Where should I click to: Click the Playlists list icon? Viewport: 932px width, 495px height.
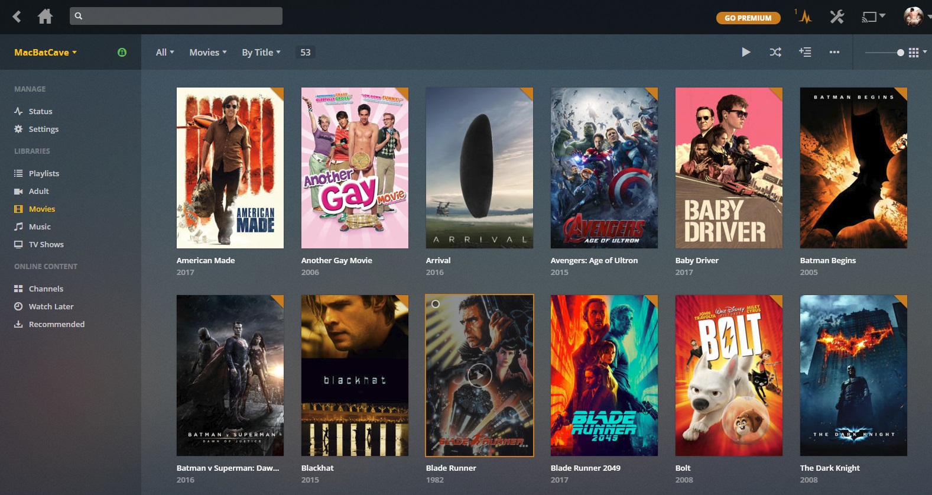tap(18, 173)
